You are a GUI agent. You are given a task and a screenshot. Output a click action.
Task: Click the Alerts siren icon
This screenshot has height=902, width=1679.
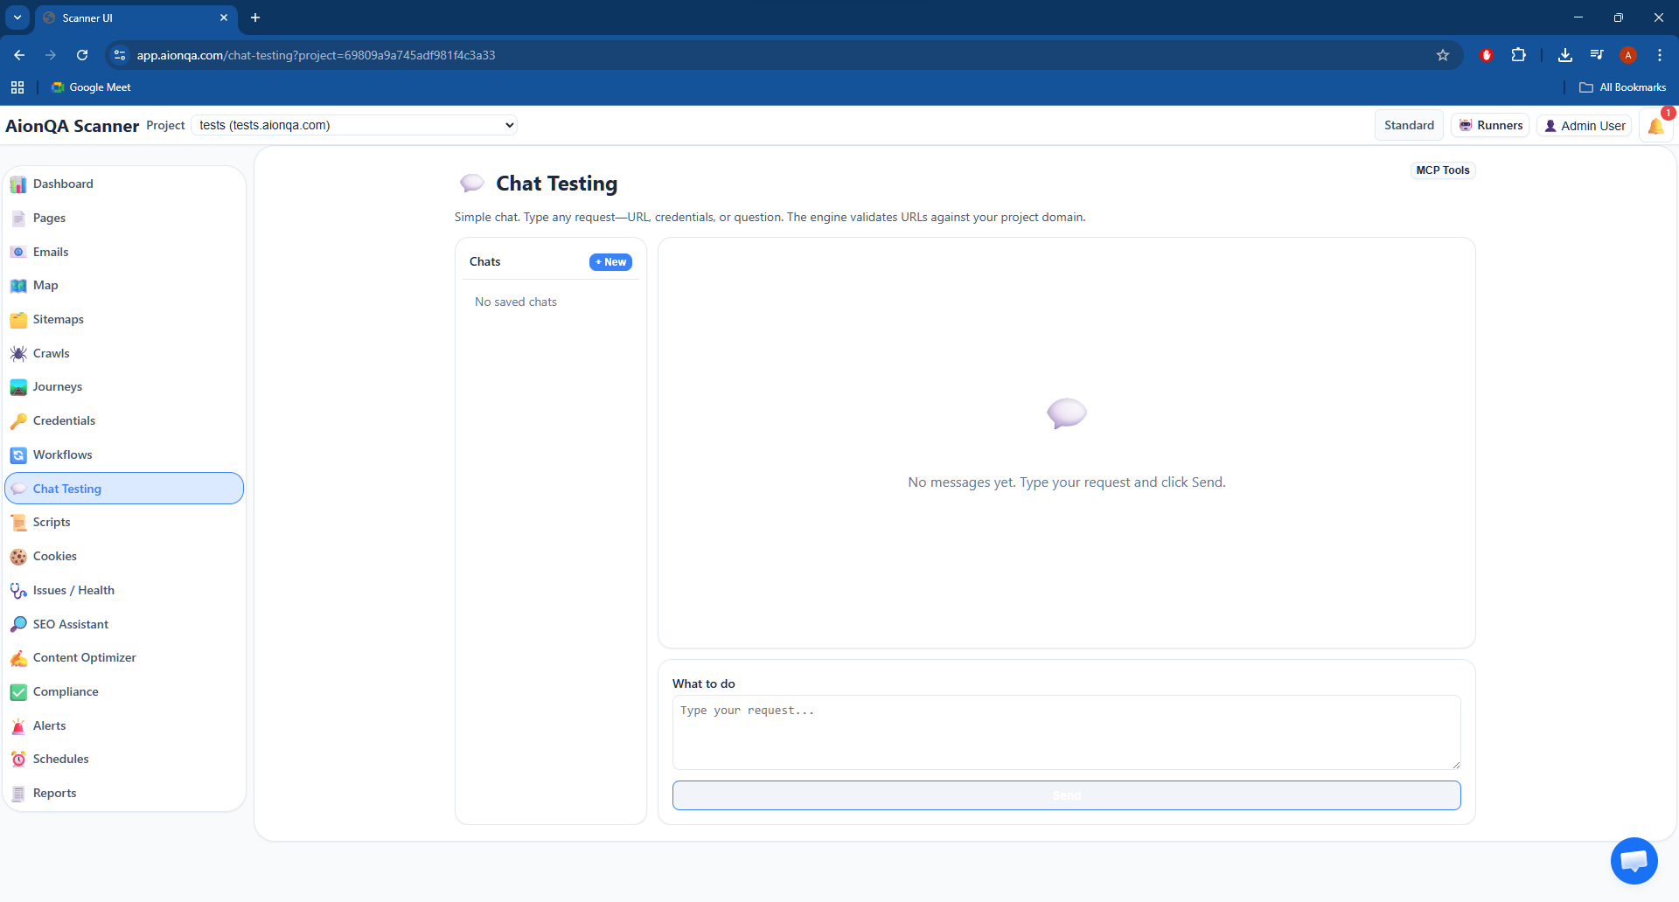click(18, 726)
